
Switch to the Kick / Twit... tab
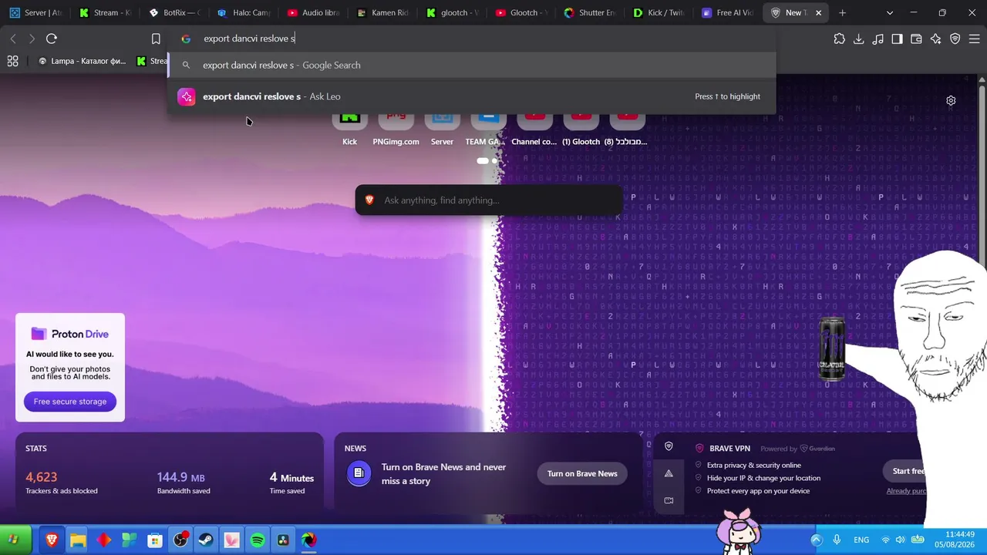pyautogui.click(x=660, y=13)
